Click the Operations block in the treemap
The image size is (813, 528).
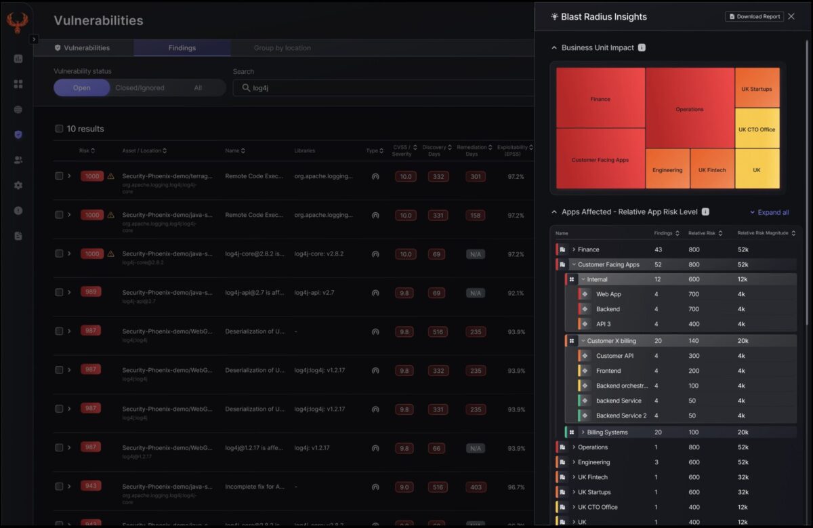coord(690,108)
